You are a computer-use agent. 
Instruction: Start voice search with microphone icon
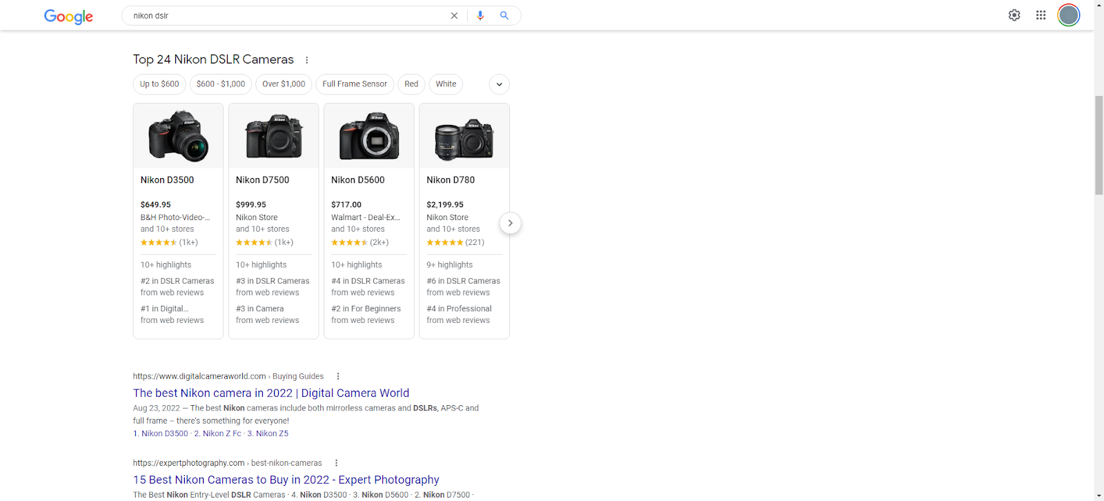[x=480, y=16]
